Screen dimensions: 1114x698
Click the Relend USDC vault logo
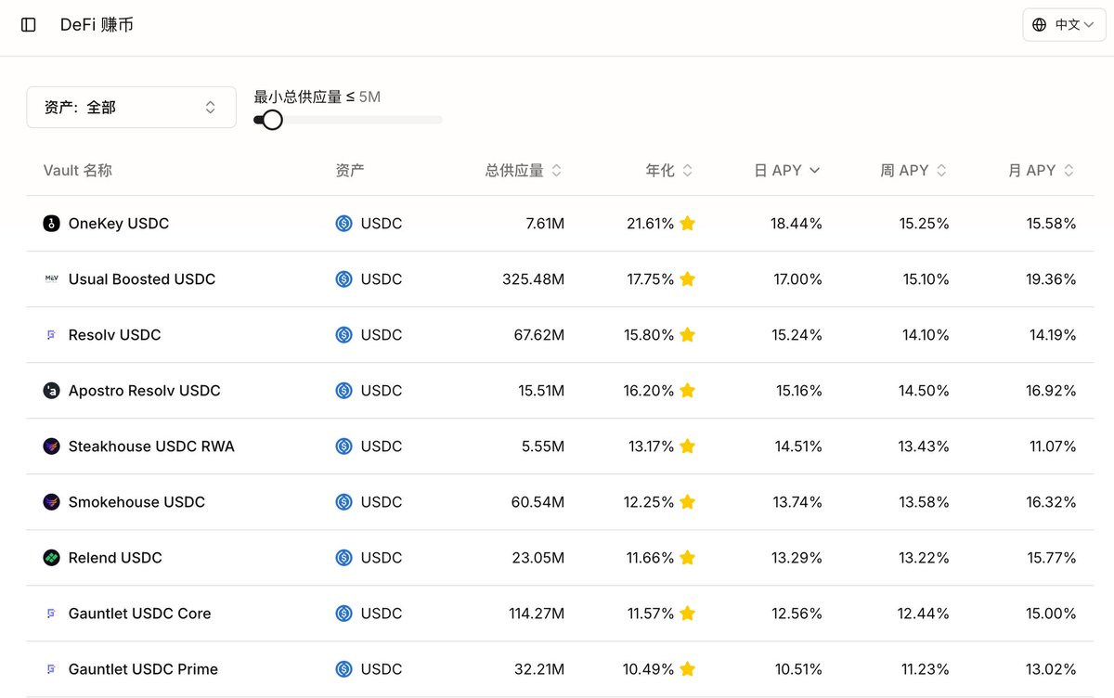51,558
